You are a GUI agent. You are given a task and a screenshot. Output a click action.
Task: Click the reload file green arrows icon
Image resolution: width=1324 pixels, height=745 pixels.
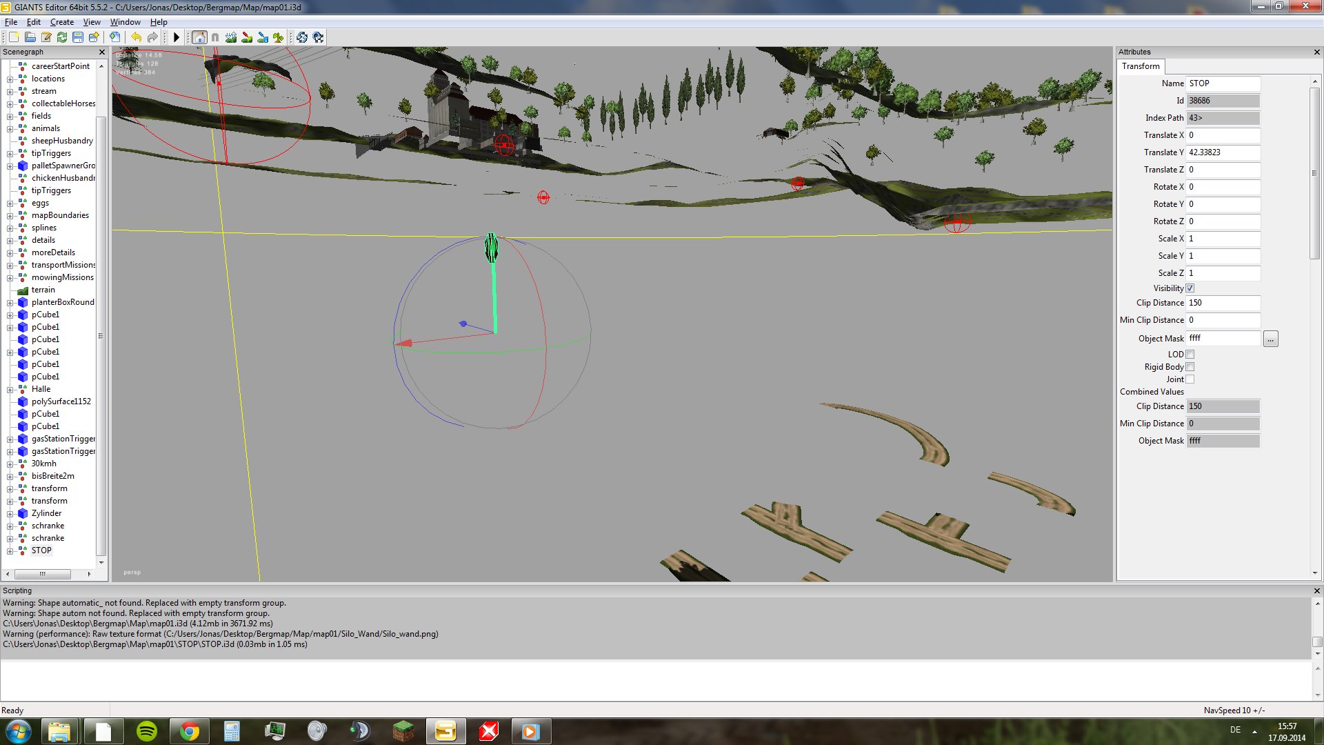pos(62,37)
